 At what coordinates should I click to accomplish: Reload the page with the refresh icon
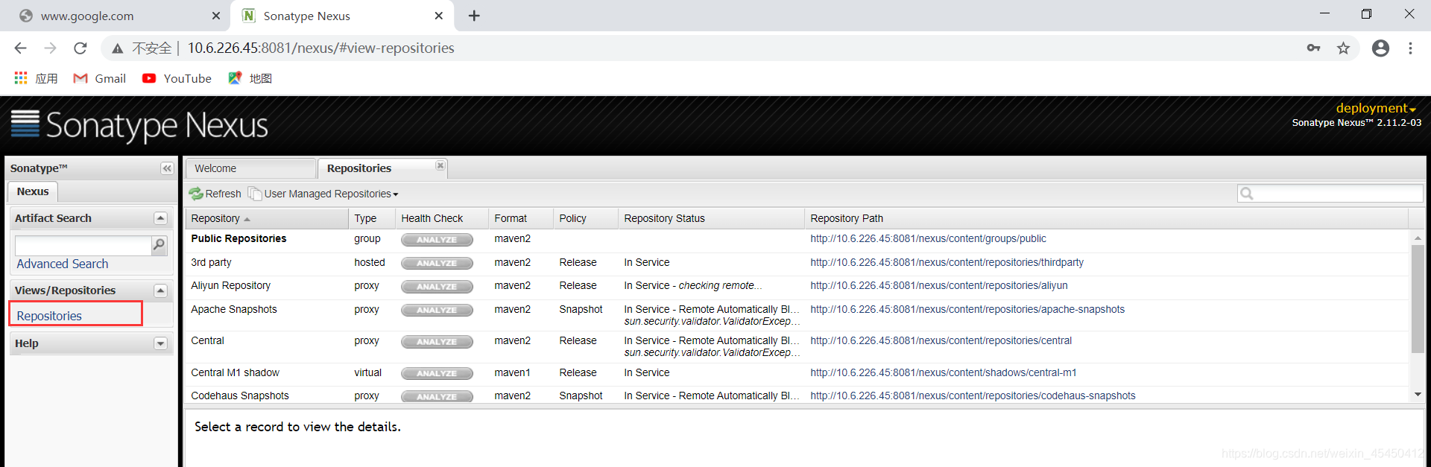click(x=80, y=48)
